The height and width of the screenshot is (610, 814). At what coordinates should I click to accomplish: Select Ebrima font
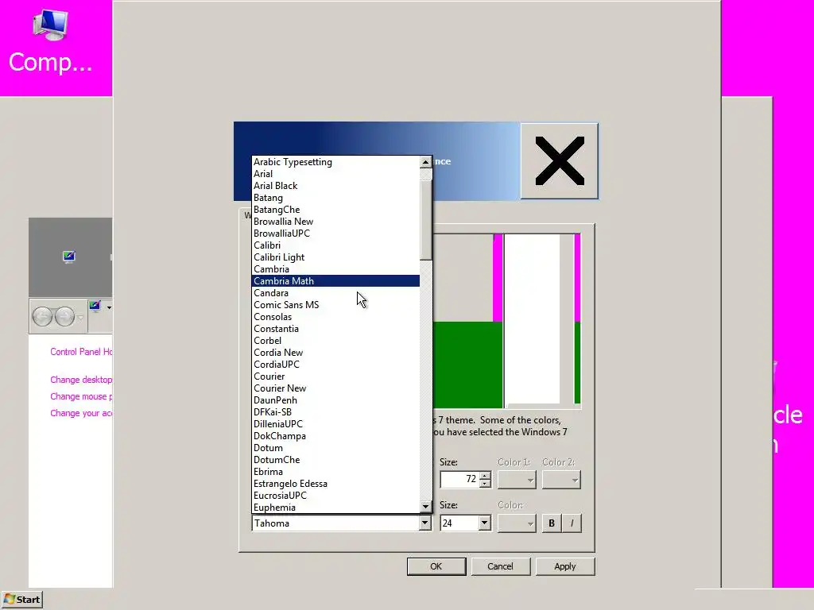coord(336,472)
